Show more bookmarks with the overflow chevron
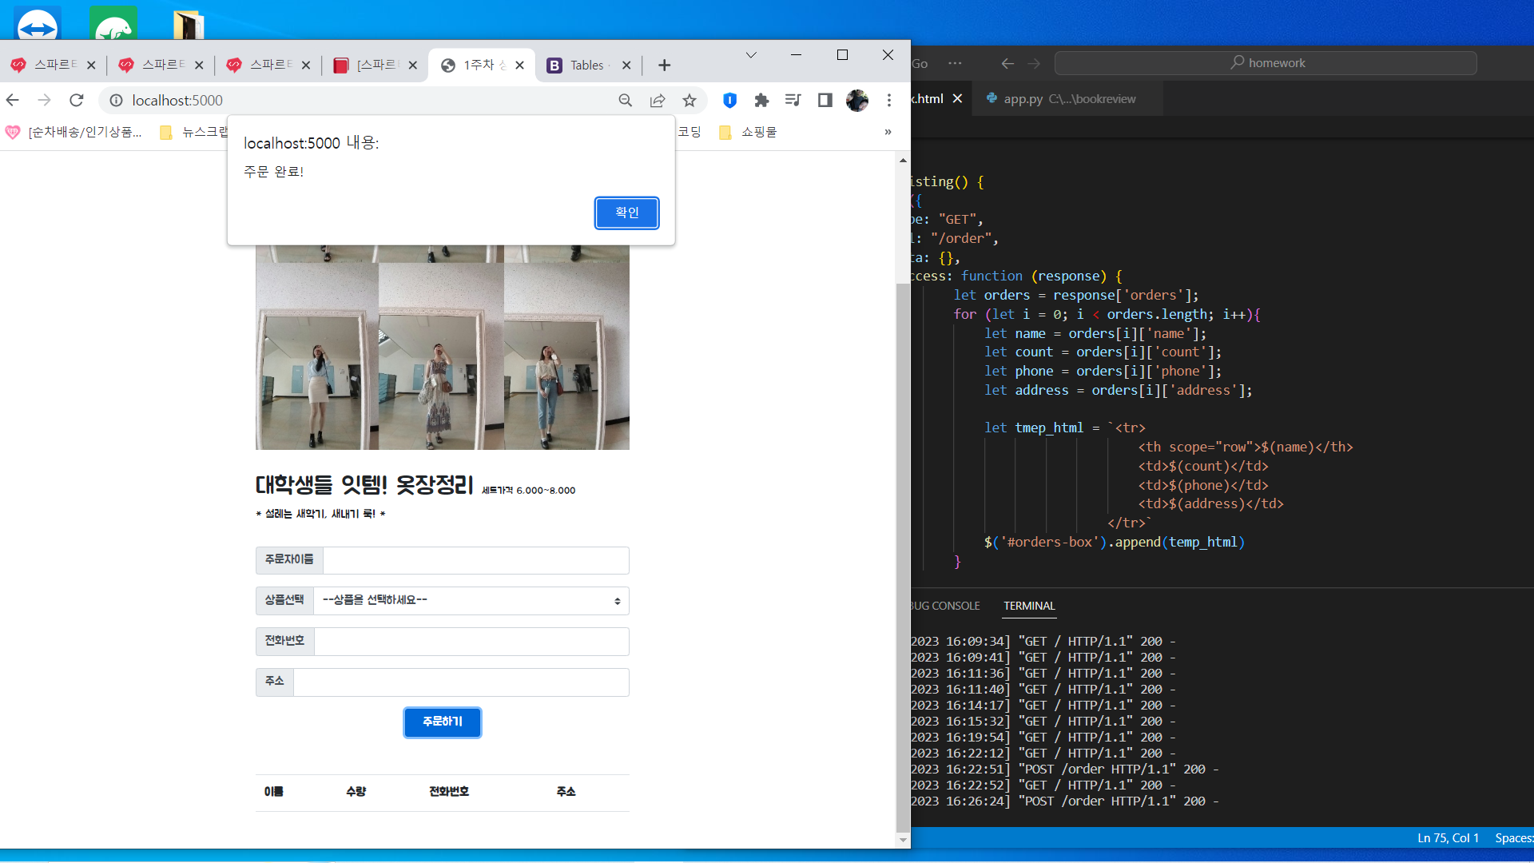 tap(888, 132)
